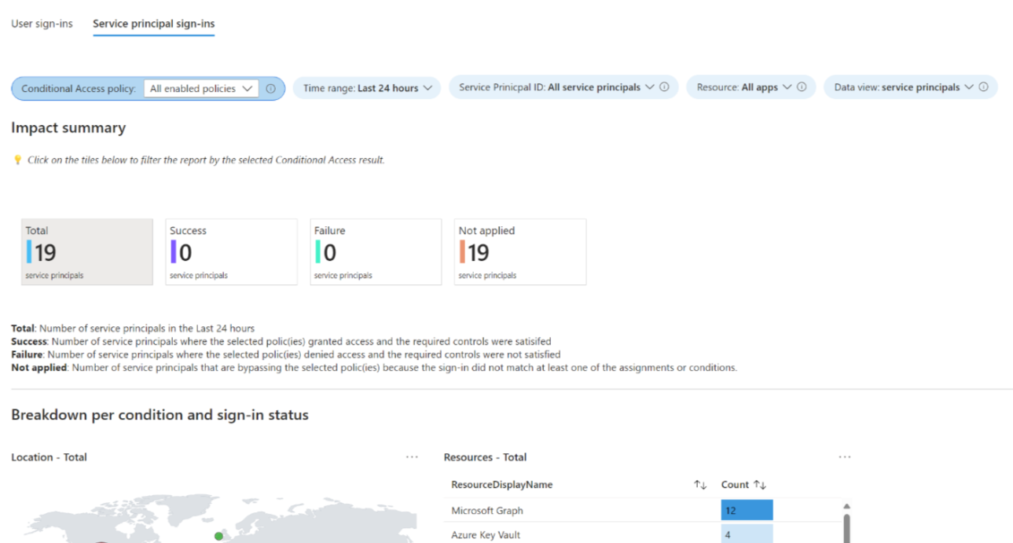Open the ellipsis menu on Location - Total chart
The image size is (1013, 543).
(412, 456)
